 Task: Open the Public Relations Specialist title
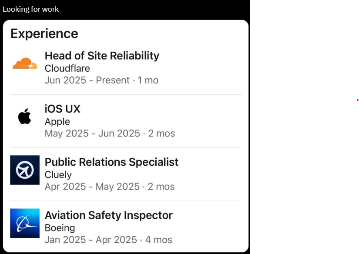(x=111, y=162)
